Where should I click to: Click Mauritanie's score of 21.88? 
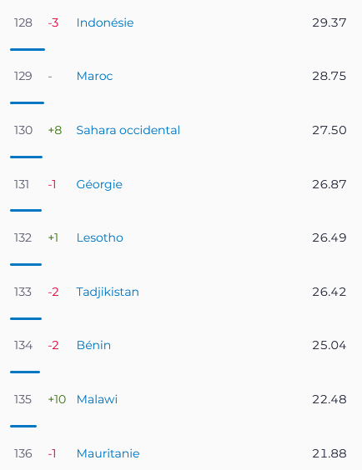[x=329, y=453]
